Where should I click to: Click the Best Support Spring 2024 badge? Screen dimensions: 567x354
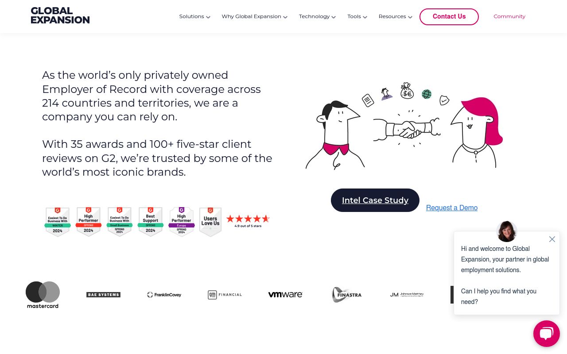tap(151, 222)
